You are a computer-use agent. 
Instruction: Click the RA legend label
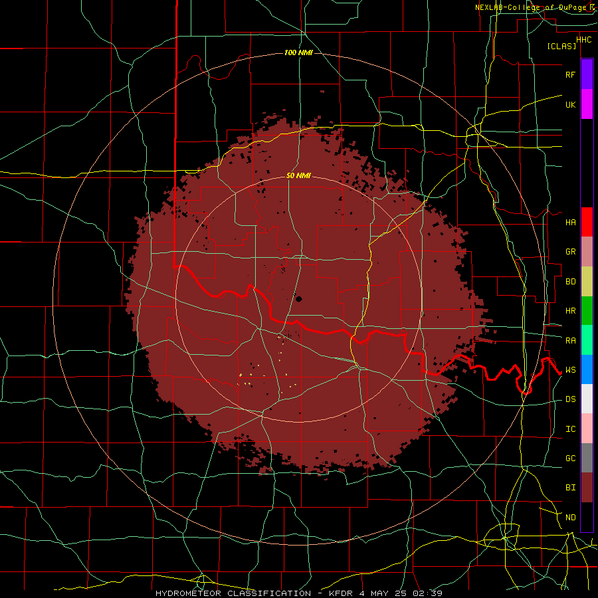[570, 341]
